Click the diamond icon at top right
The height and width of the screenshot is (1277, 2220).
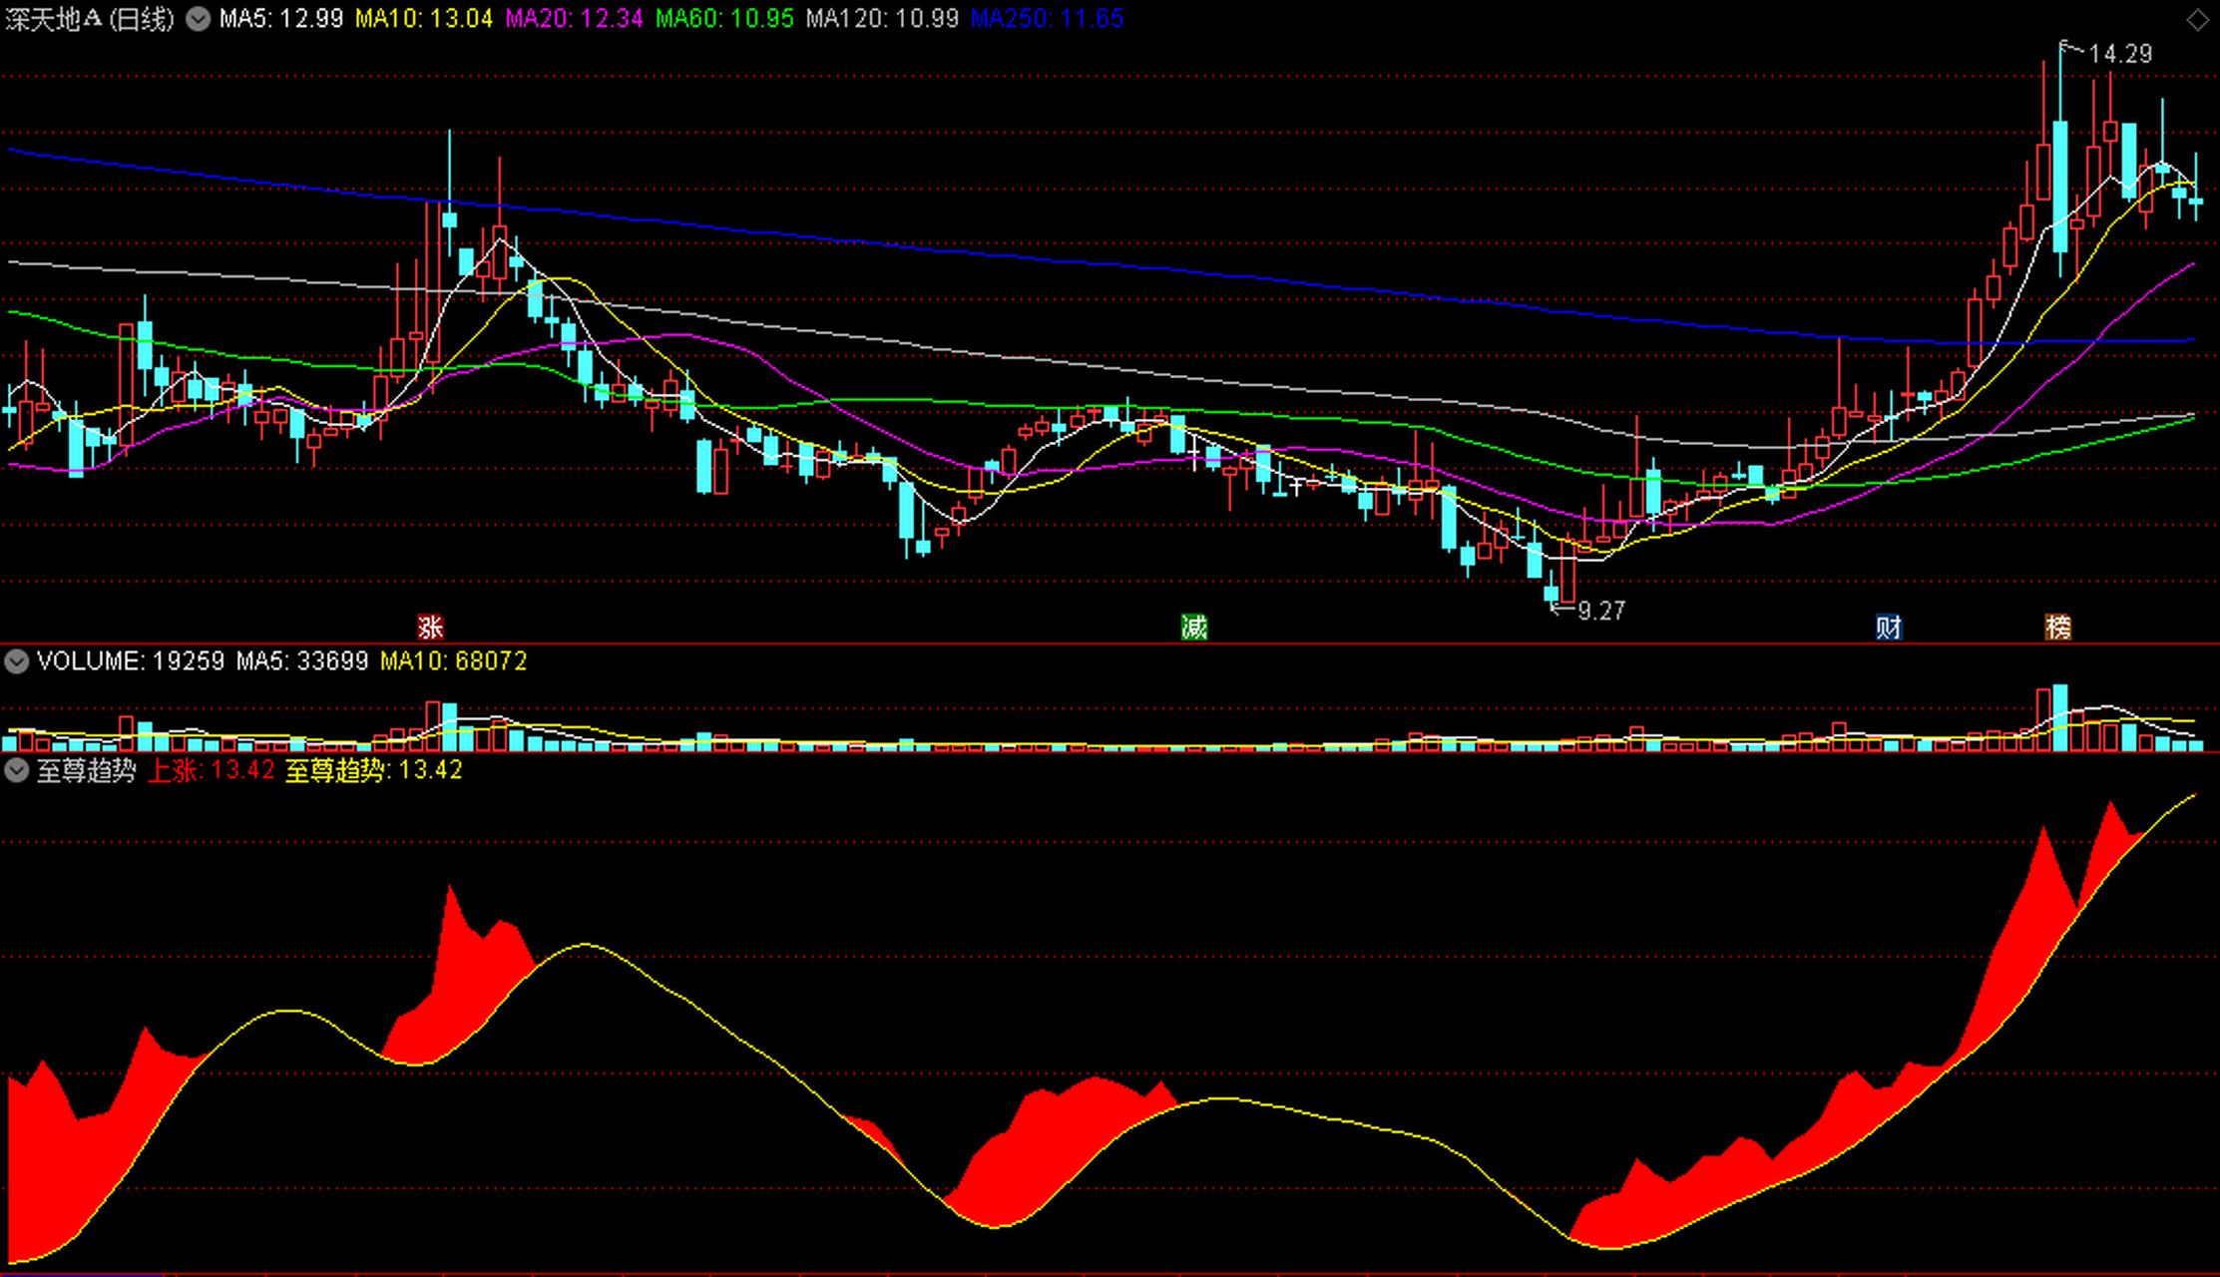pos(2198,20)
